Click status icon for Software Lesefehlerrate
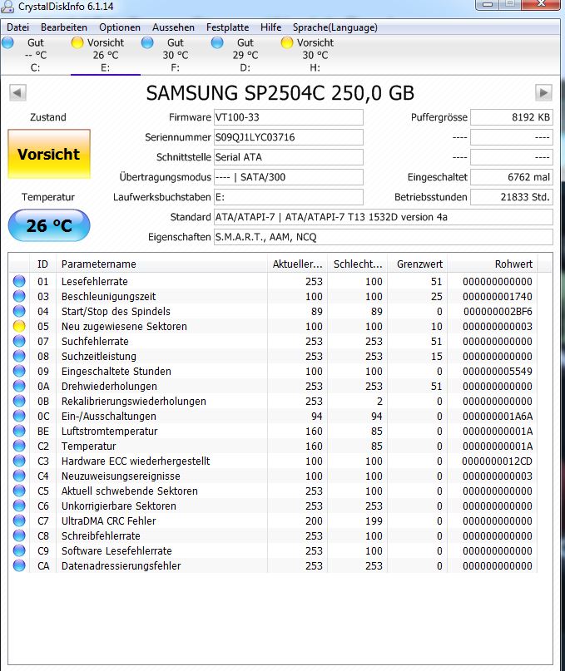565x671 pixels. (x=19, y=550)
